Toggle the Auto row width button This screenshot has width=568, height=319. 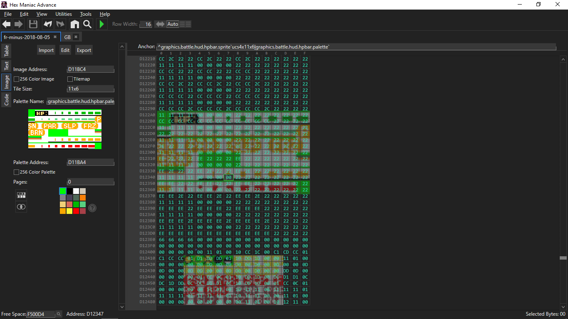[x=173, y=24]
